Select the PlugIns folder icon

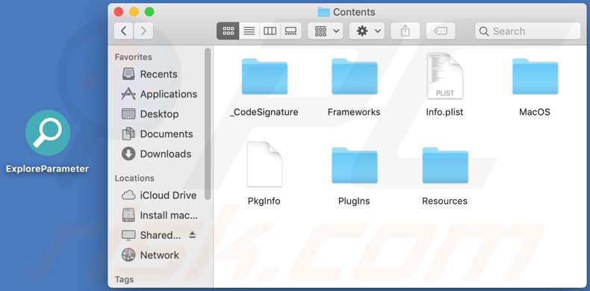(354, 166)
